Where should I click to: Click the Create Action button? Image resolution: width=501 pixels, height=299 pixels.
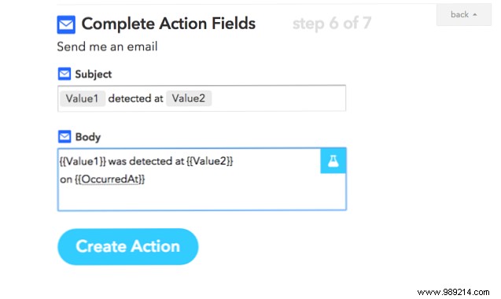pyautogui.click(x=127, y=246)
